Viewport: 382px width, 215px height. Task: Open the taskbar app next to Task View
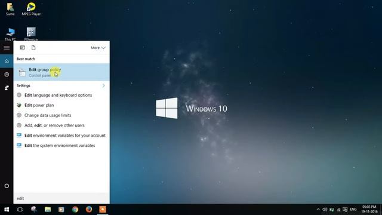34,210
